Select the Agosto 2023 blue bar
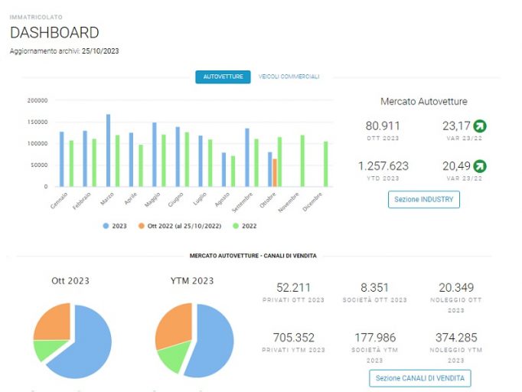This screenshot has height=392, width=522. click(x=223, y=169)
